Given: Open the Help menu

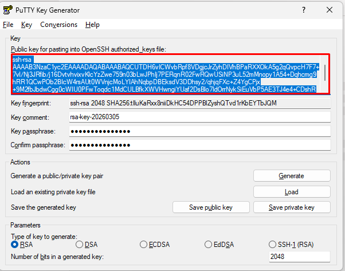Looking at the screenshot, I should tap(92, 25).
